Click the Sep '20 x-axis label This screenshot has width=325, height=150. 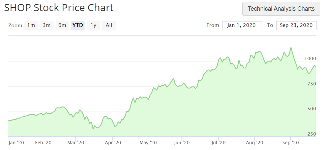(x=290, y=143)
